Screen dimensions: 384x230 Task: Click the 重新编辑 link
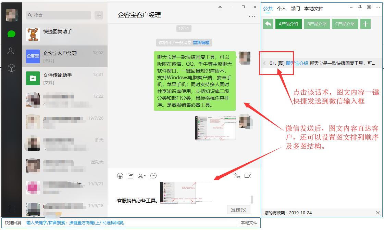(x=201, y=42)
